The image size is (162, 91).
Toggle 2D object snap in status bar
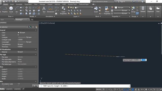pos(128,89)
